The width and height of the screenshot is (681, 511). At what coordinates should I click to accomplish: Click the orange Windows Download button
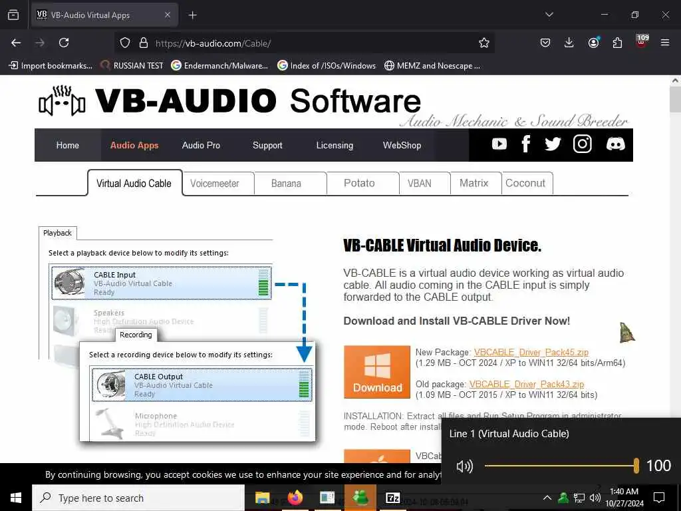(x=377, y=372)
